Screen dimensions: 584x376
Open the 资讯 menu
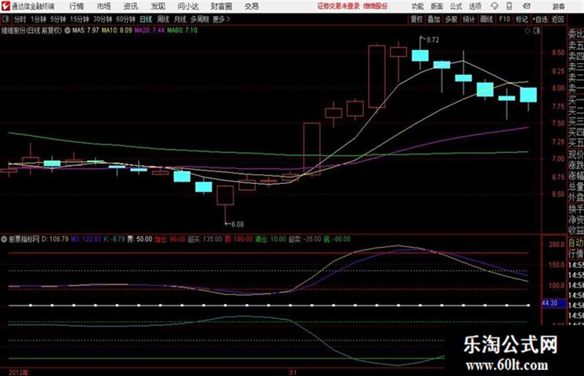(131, 6)
